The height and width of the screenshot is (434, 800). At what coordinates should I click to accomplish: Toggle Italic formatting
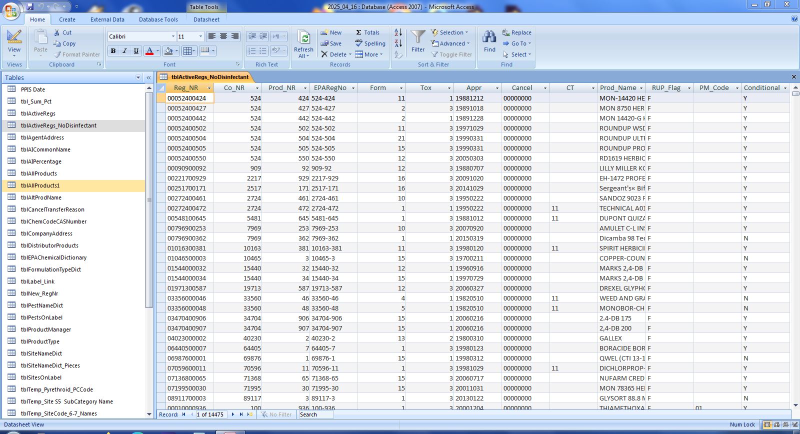124,51
